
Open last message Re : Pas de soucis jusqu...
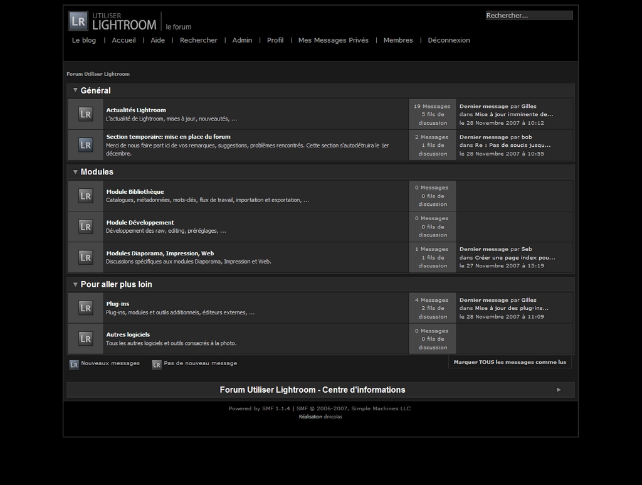[513, 145]
